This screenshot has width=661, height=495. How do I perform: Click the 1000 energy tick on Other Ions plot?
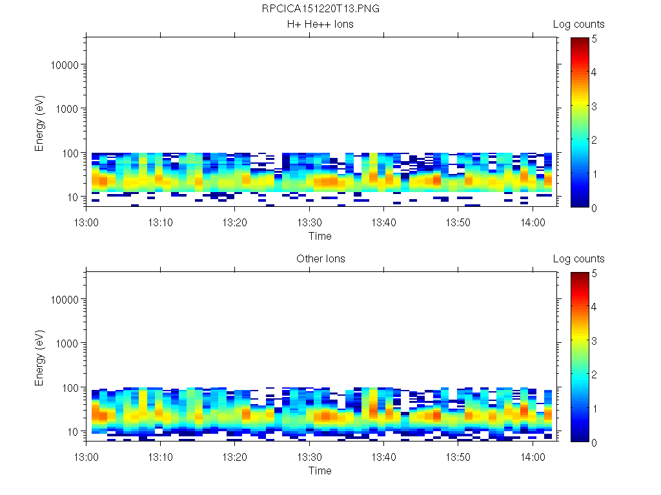click(67, 344)
